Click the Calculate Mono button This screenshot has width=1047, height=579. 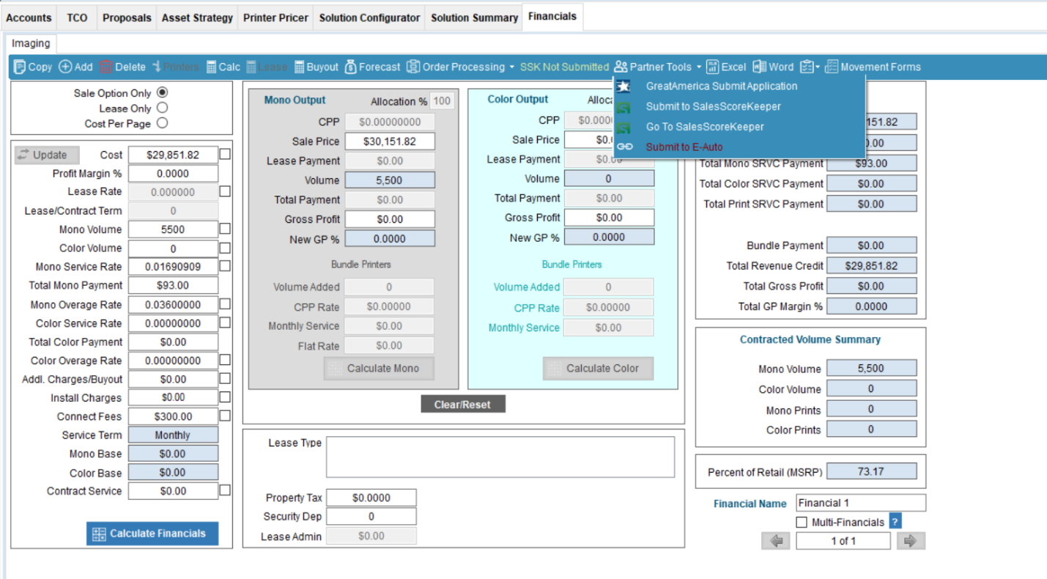point(379,369)
